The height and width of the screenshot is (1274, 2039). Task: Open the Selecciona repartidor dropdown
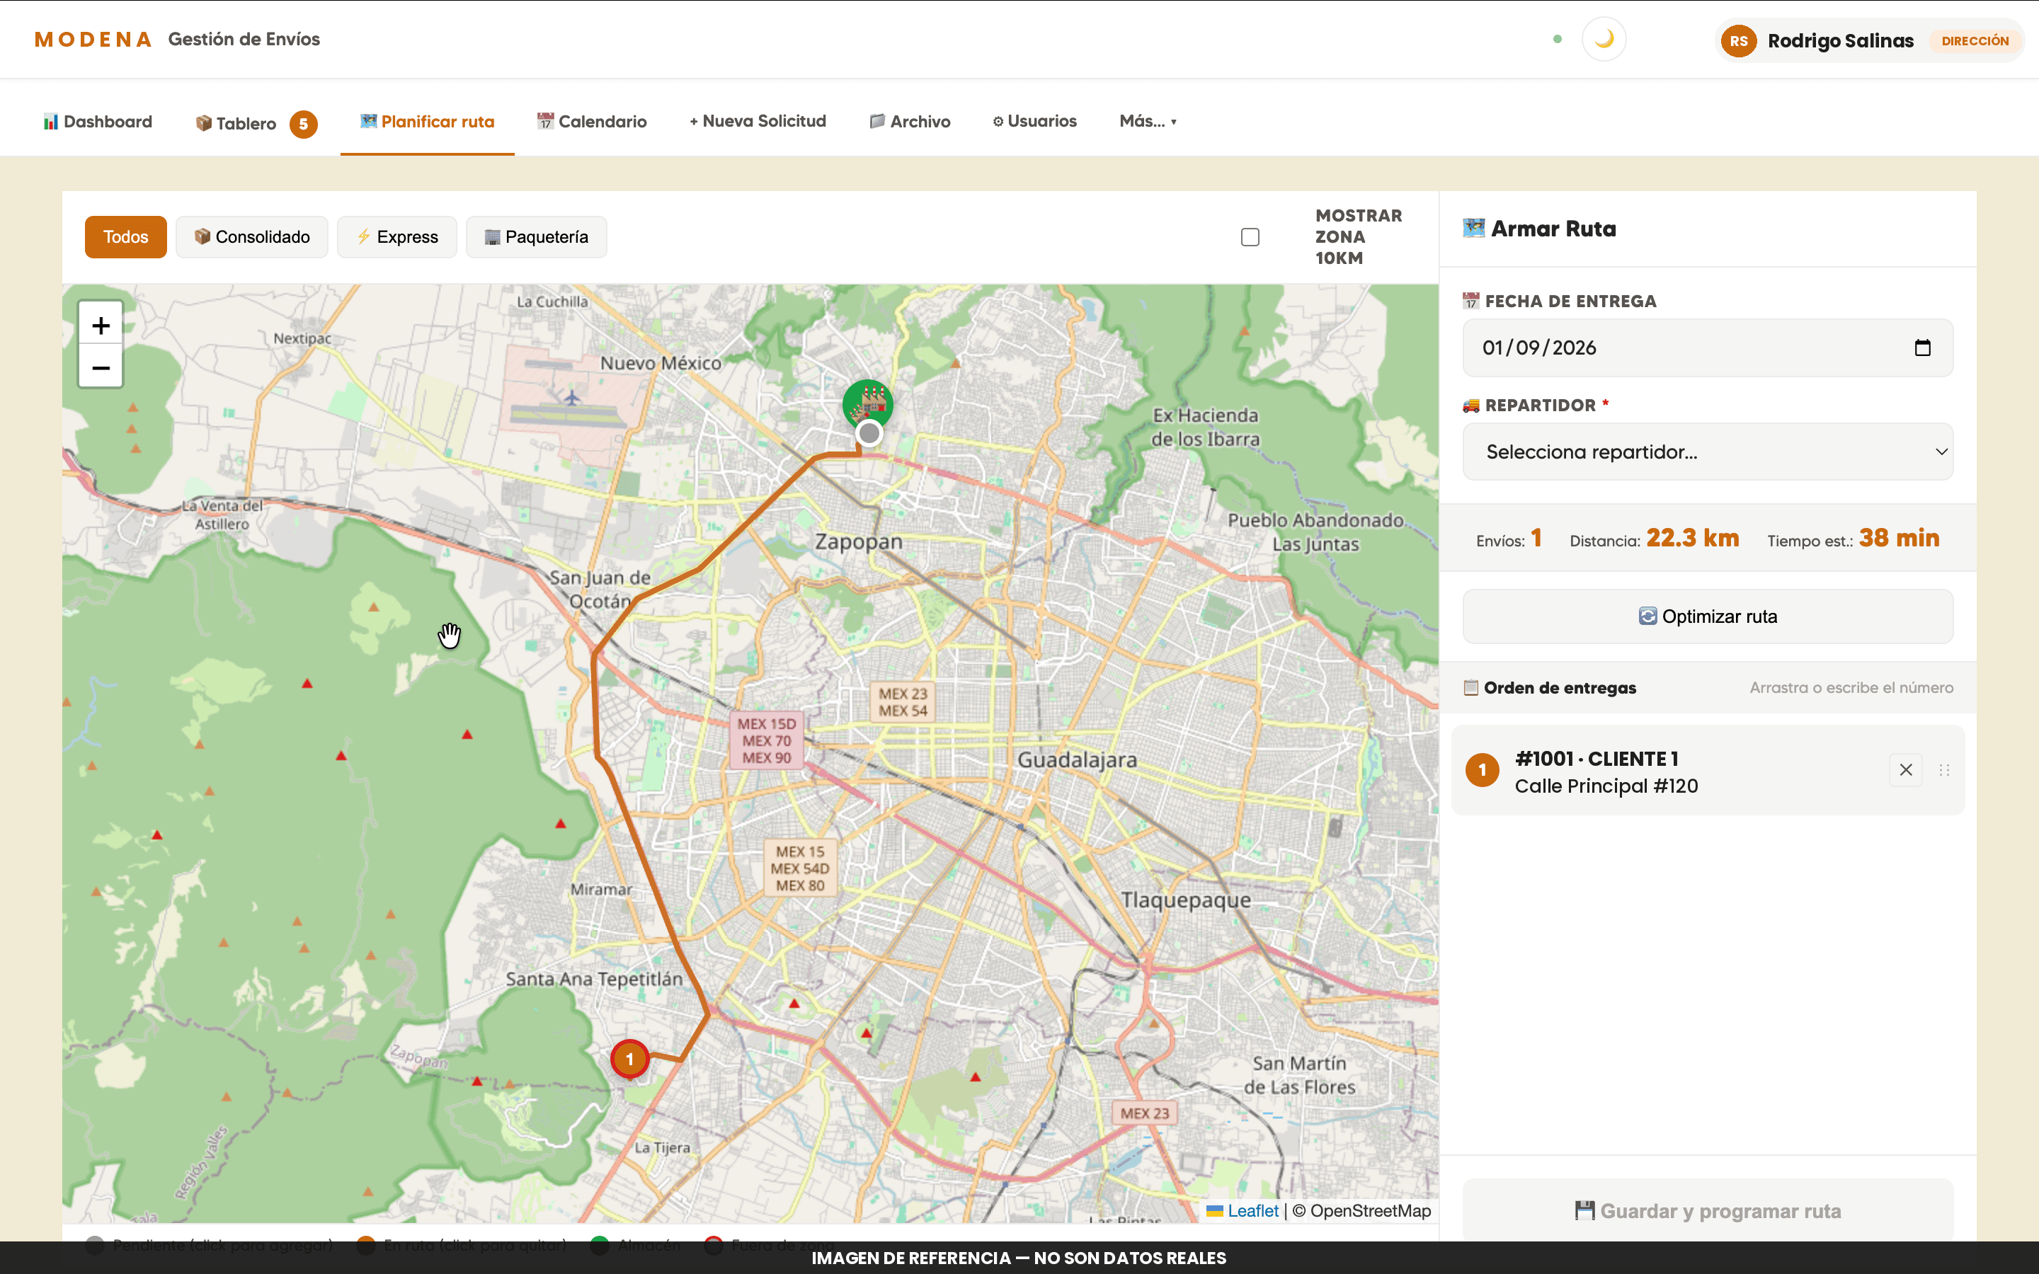(x=1707, y=452)
